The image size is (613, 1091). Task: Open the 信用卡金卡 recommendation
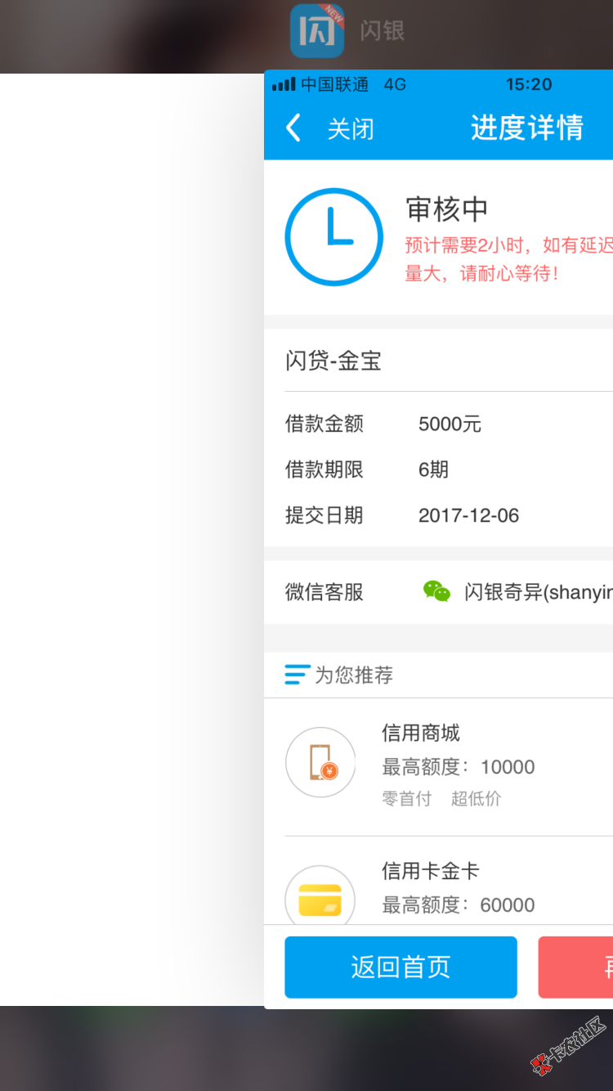[431, 871]
